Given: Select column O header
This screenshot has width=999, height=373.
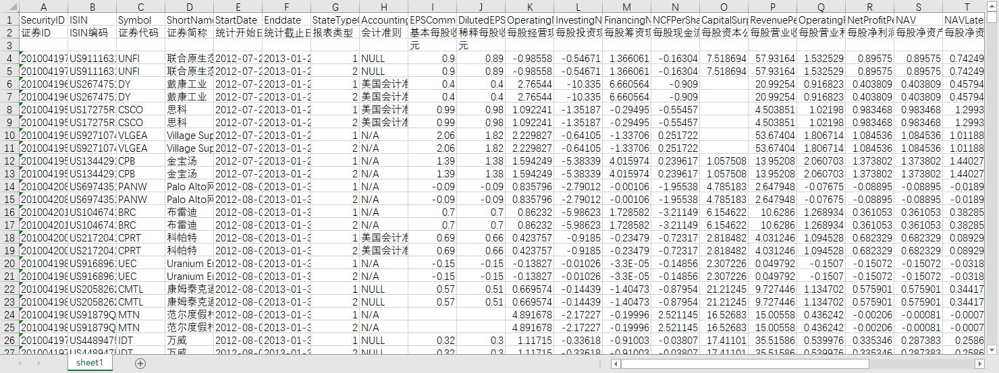Looking at the screenshot, I should (724, 7).
